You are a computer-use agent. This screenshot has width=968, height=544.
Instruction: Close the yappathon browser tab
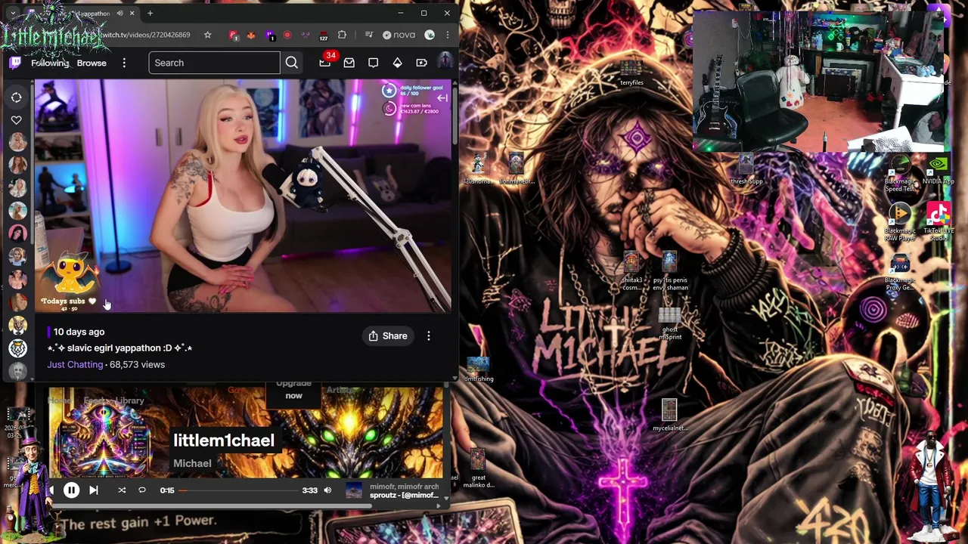point(132,13)
